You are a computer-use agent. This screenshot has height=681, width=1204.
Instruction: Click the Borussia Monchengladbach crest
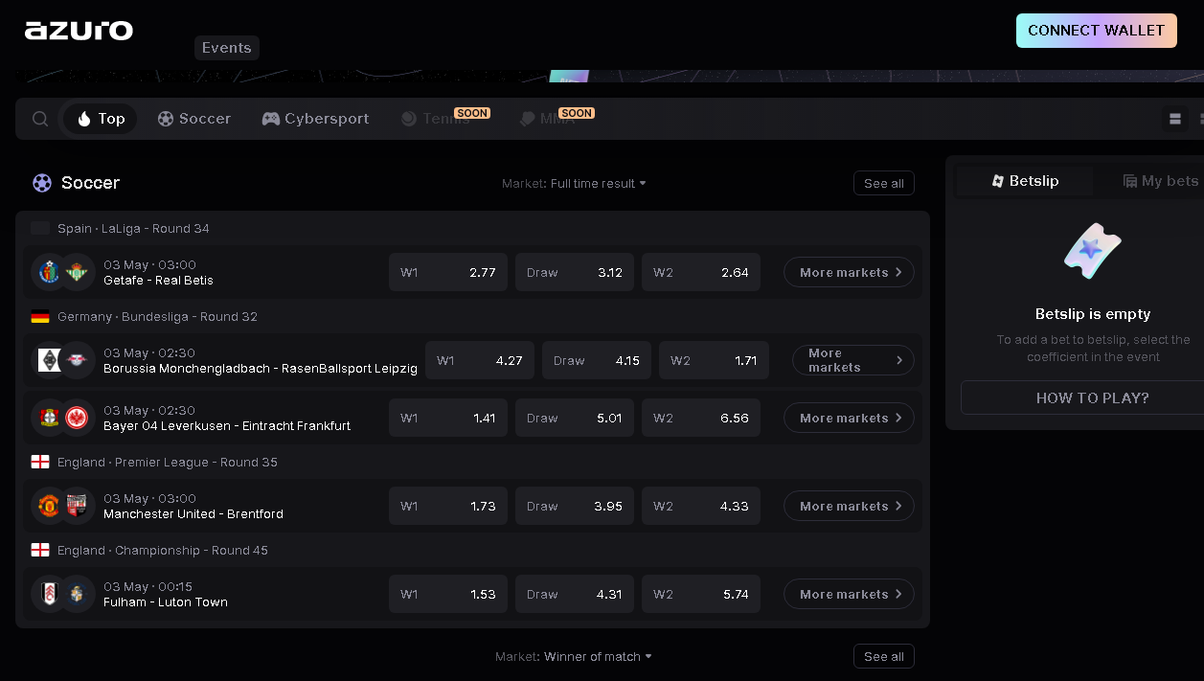[x=49, y=360]
